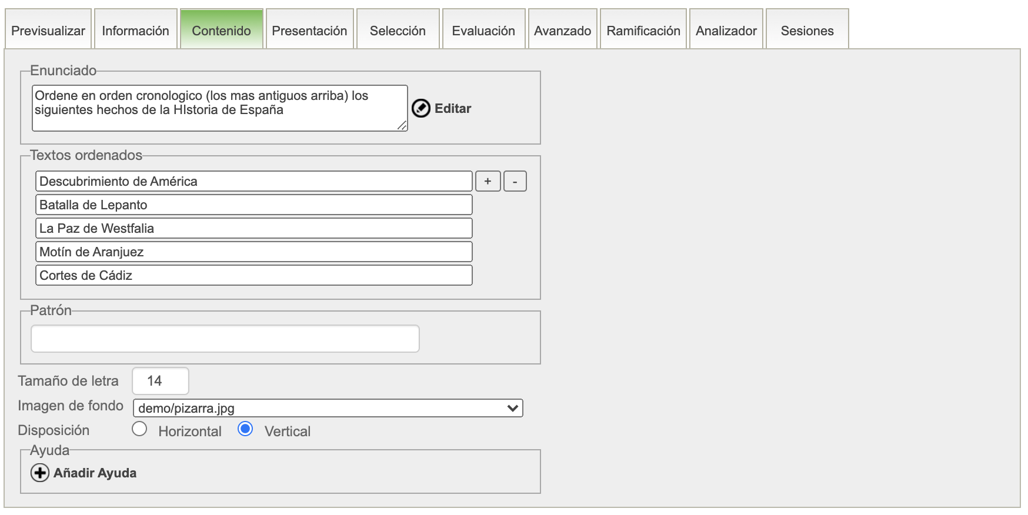Click the Editar pencil icon
This screenshot has width=1028, height=515.
click(420, 108)
